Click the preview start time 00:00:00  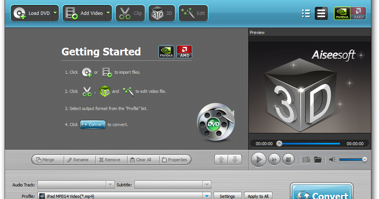264,144
